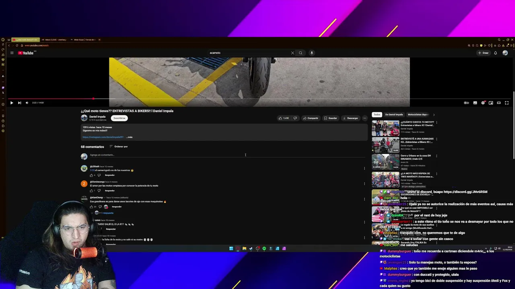
Task: Open the Instagram link in description
Action: click(103, 137)
